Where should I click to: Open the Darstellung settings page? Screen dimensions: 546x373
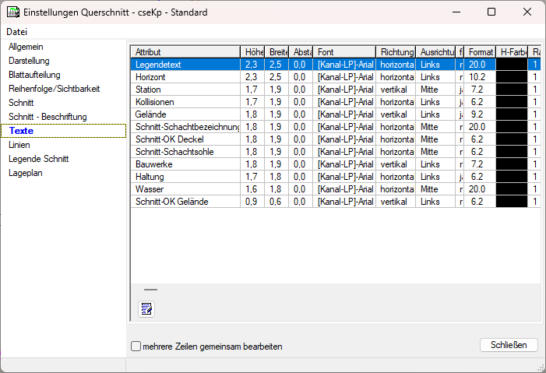pos(29,61)
